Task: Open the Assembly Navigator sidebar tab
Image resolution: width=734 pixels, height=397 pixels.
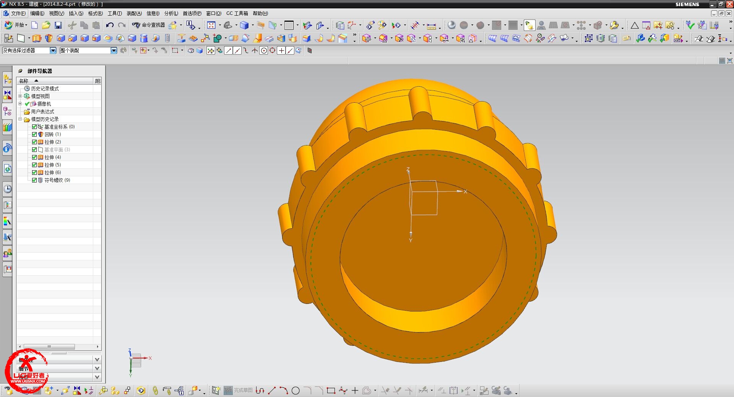Action: point(7,80)
